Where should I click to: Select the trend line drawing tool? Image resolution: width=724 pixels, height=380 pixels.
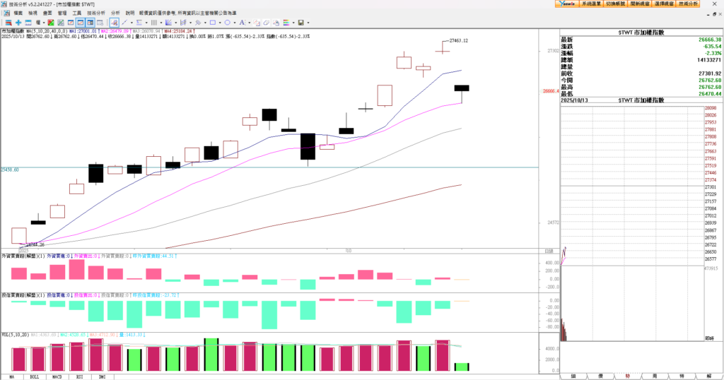[x=124, y=23]
